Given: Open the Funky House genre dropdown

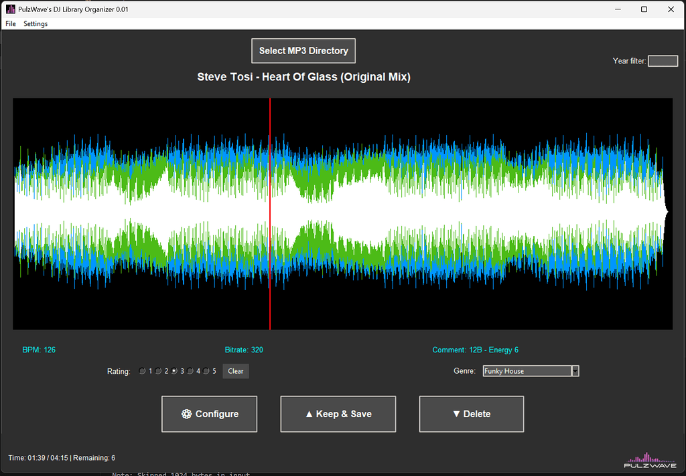Looking at the screenshot, I should [529, 370].
